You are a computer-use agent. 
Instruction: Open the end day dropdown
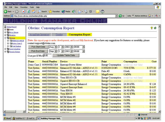62,51
